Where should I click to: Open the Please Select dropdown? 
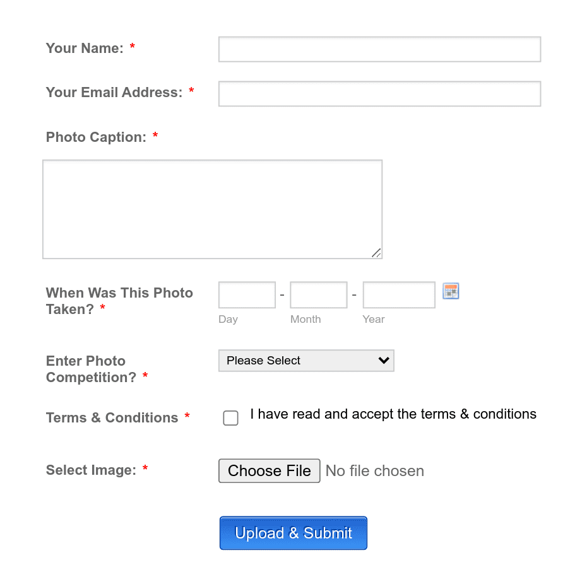306,361
